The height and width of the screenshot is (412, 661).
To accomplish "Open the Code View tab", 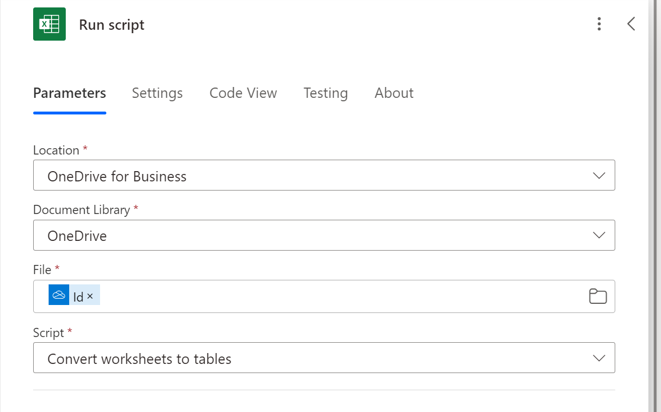I will click(243, 93).
